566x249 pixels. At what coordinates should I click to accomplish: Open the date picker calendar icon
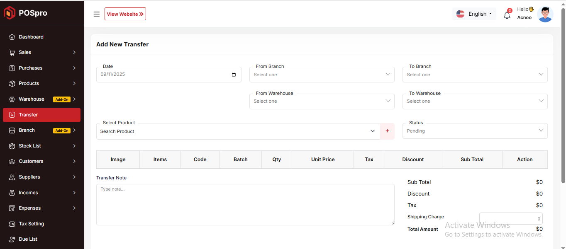pyautogui.click(x=234, y=75)
